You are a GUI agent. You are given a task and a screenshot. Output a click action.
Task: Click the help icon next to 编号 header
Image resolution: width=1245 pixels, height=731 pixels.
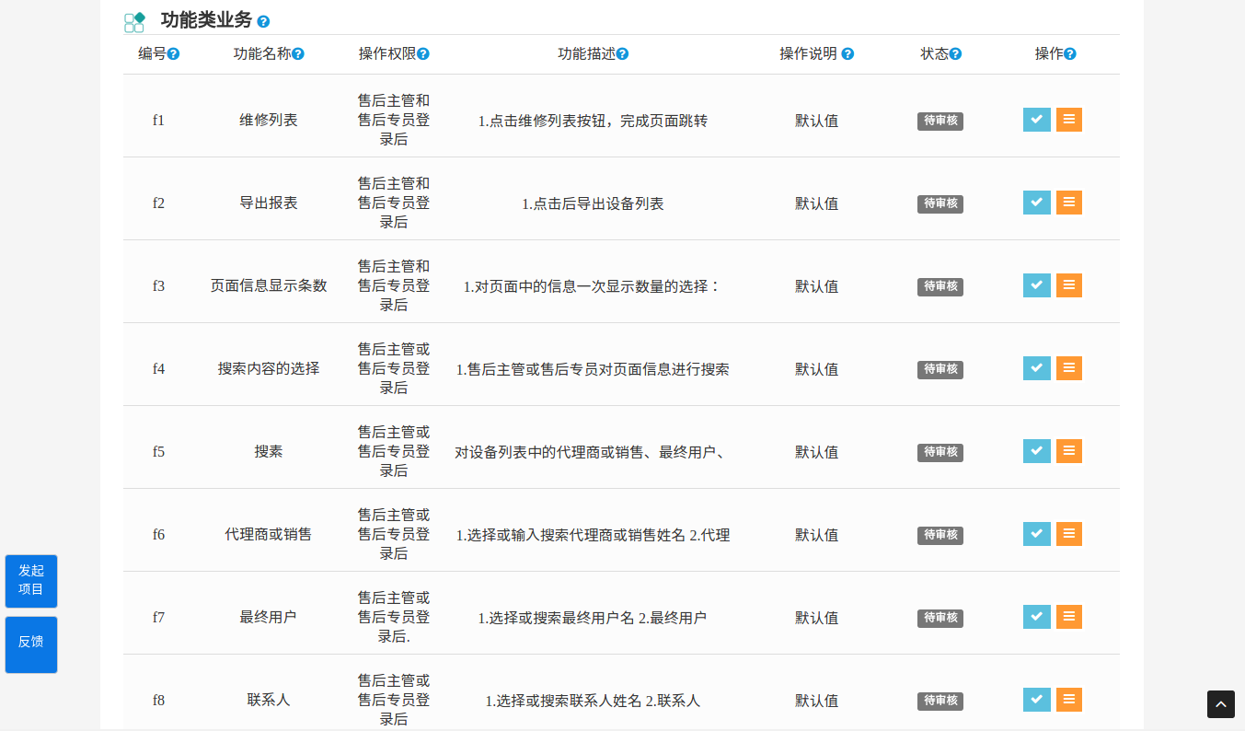coord(173,54)
